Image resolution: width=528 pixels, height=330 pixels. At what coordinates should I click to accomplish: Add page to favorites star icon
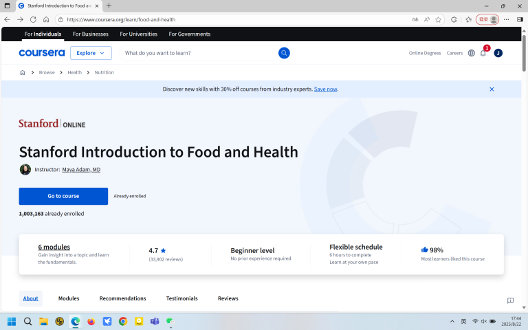438,19
